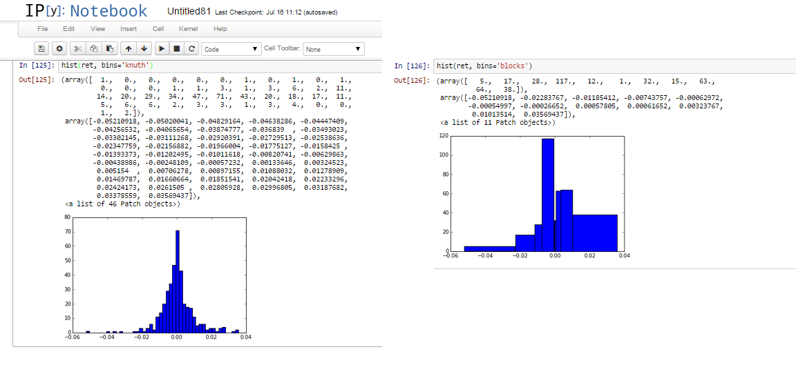Edit the input field with bins='knuth'

(x=220, y=66)
